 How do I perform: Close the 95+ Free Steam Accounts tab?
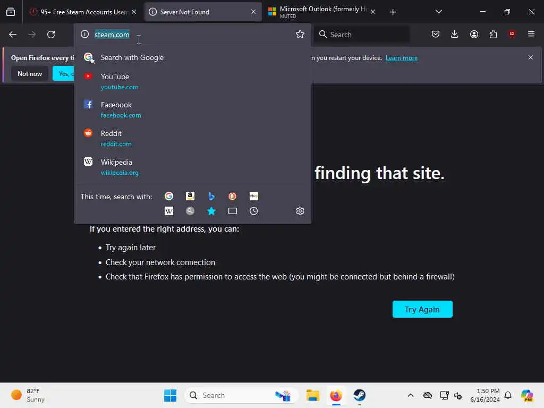(134, 12)
